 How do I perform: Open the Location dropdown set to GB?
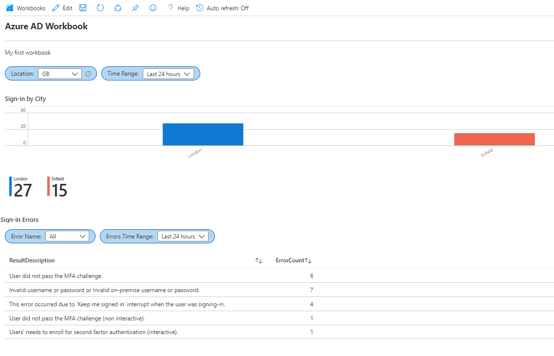tap(60, 74)
